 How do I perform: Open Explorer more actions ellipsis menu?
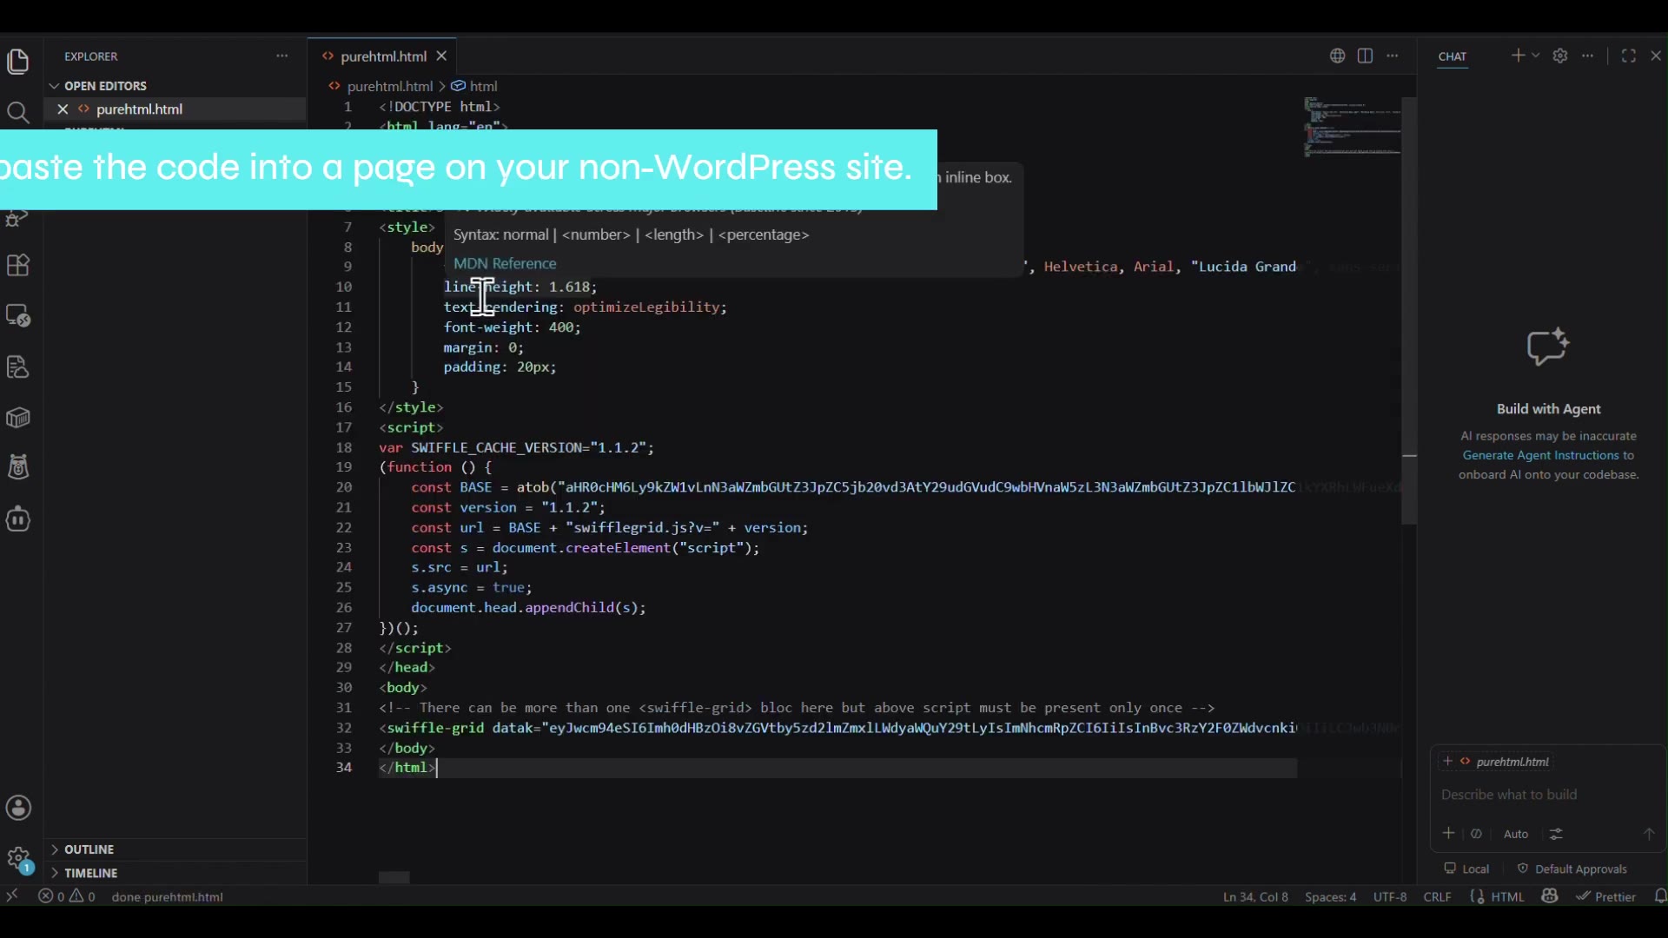pyautogui.click(x=281, y=56)
